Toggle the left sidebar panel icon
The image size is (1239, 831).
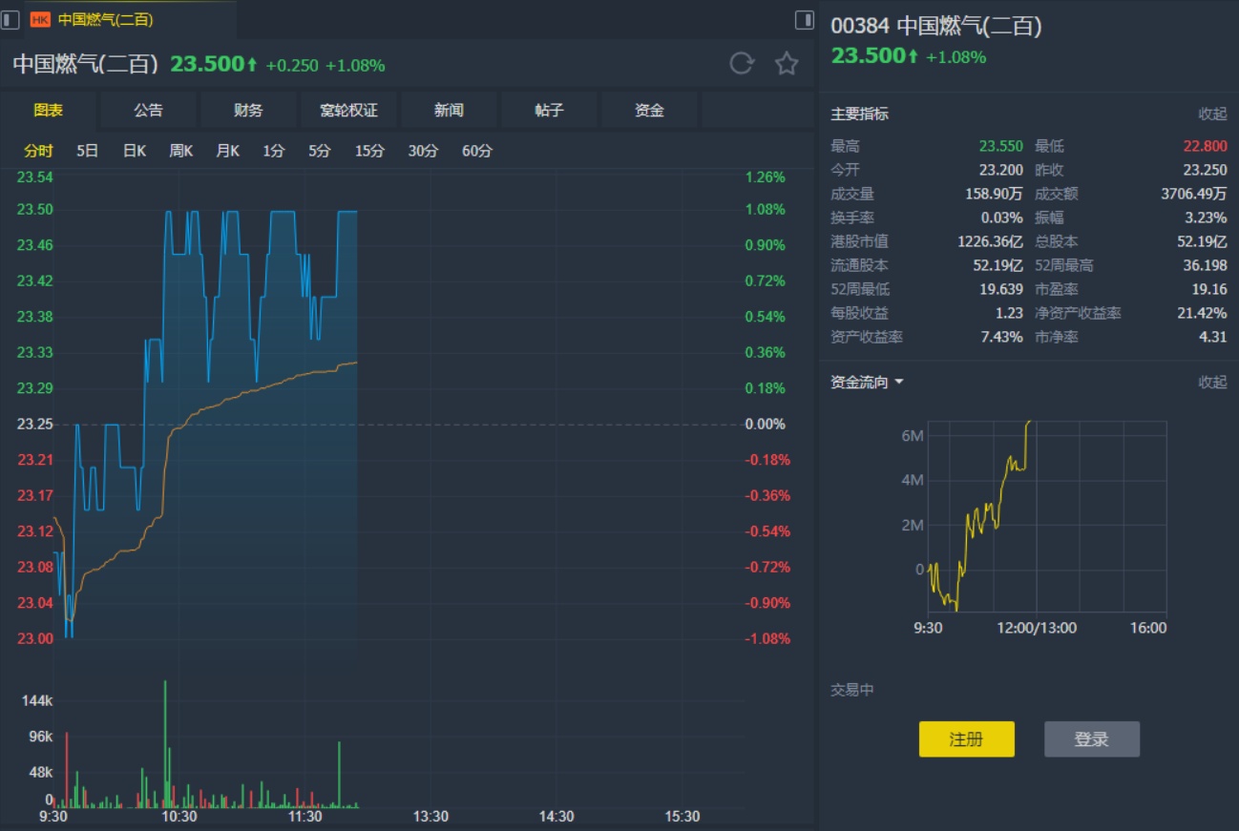tap(10, 19)
